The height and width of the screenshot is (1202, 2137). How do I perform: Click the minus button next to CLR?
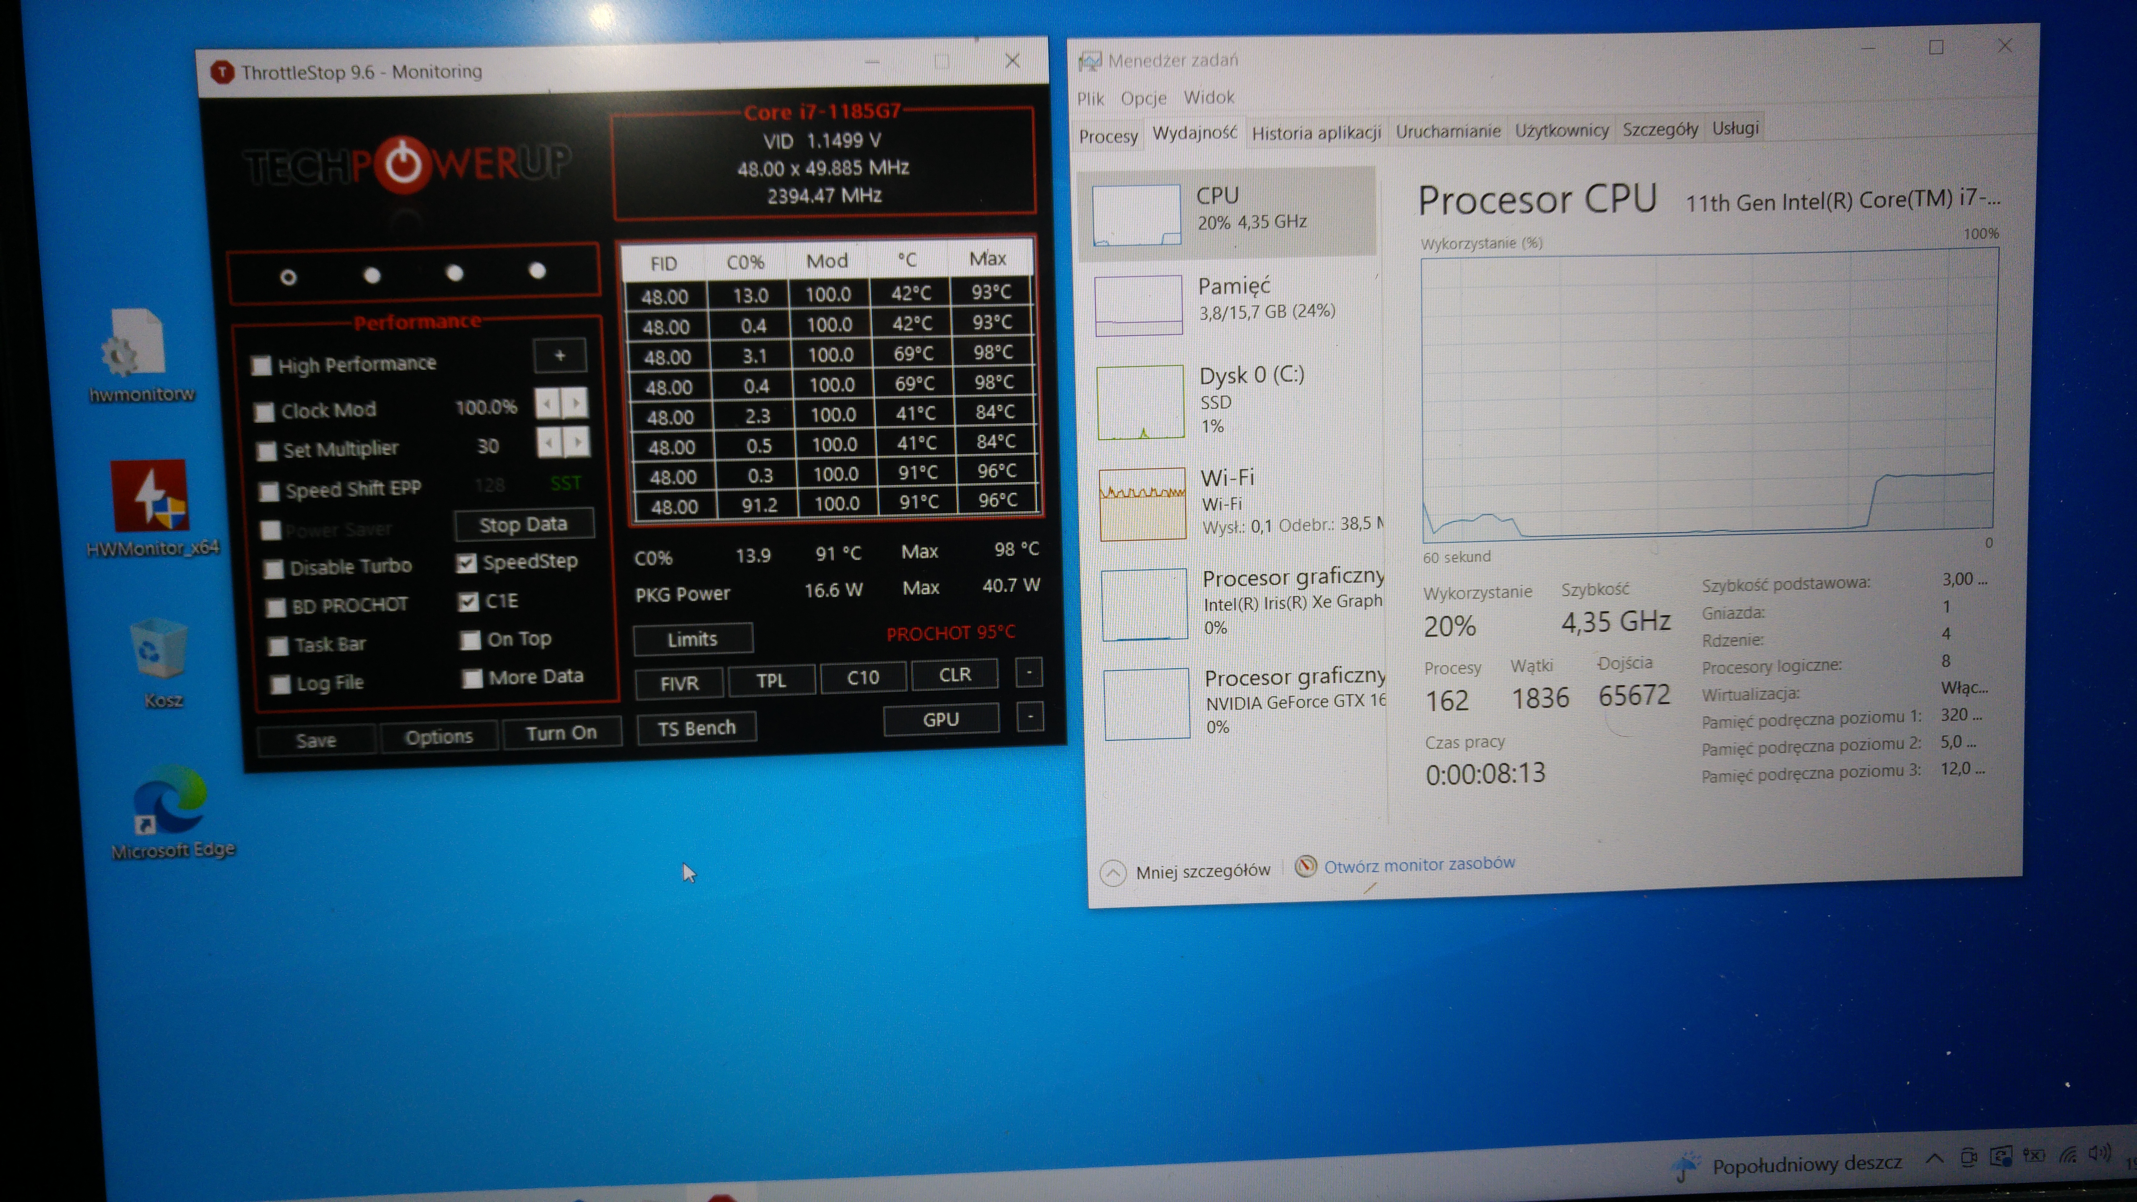(x=1029, y=673)
